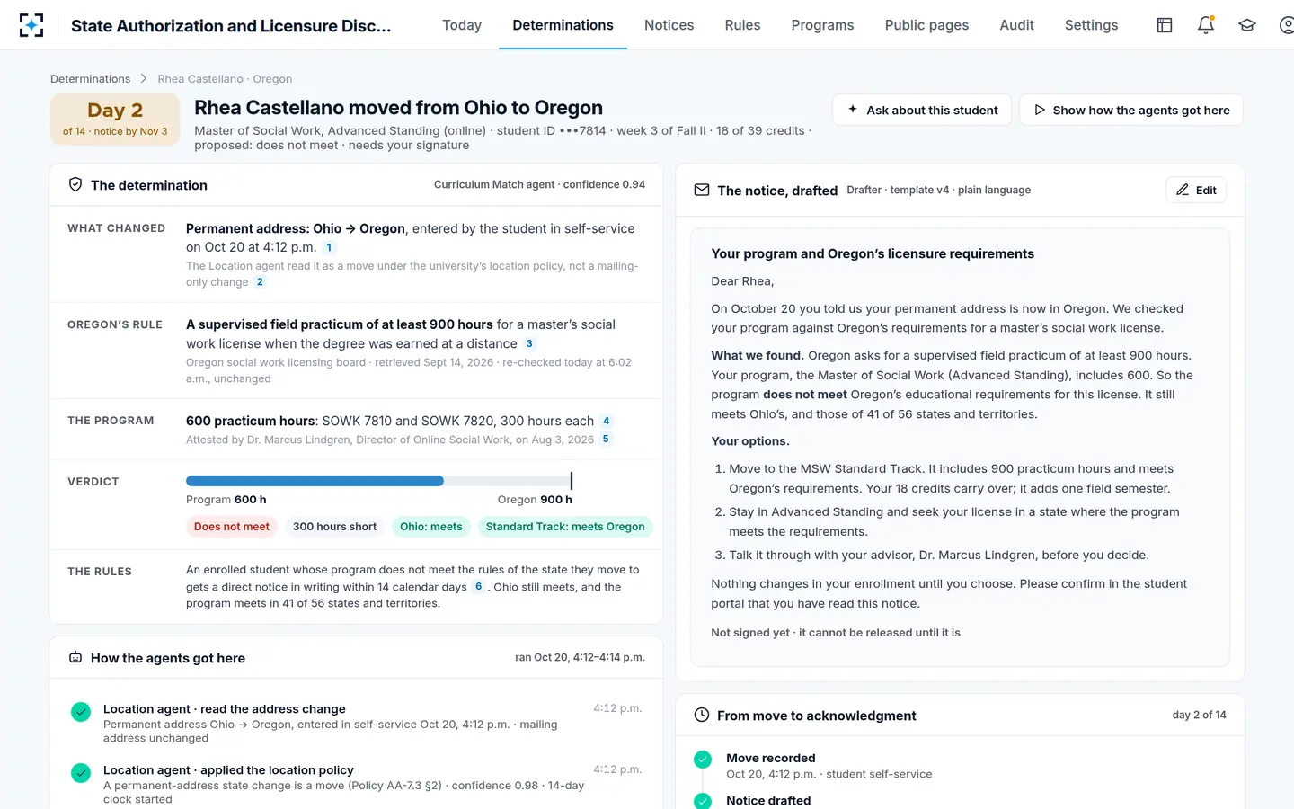The width and height of the screenshot is (1294, 809).
Task: Click the verdict practicum hours progress bar
Action: 379,481
